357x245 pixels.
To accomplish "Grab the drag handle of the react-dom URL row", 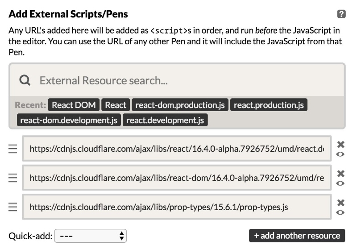I will click(13, 178).
